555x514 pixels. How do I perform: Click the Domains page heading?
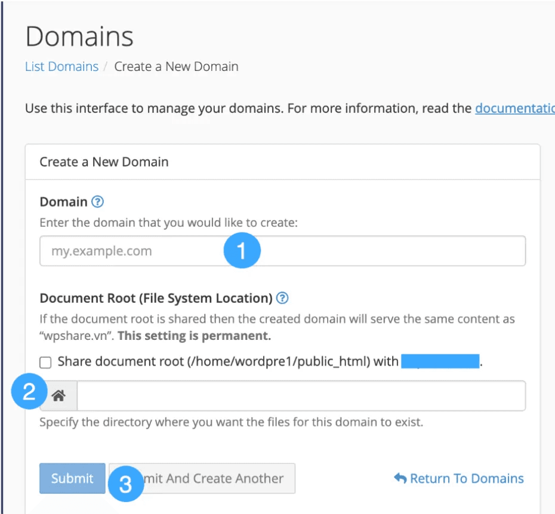pyautogui.click(x=79, y=36)
